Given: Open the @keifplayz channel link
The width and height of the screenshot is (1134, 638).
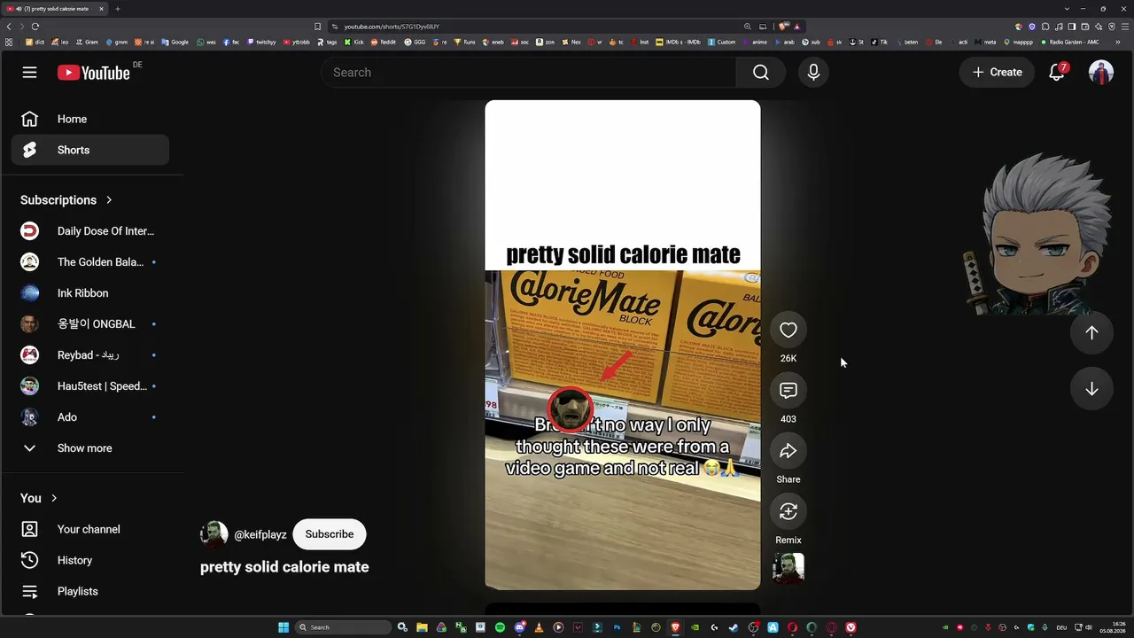Looking at the screenshot, I should [260, 534].
